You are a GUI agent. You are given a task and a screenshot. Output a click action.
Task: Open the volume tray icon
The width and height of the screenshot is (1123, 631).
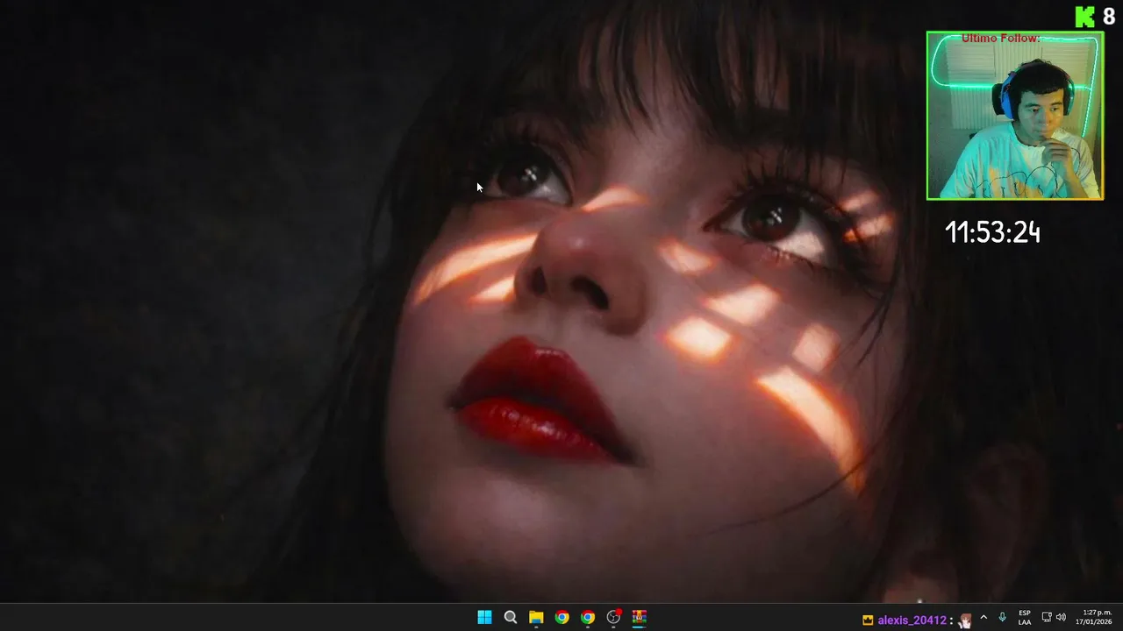[1061, 617]
